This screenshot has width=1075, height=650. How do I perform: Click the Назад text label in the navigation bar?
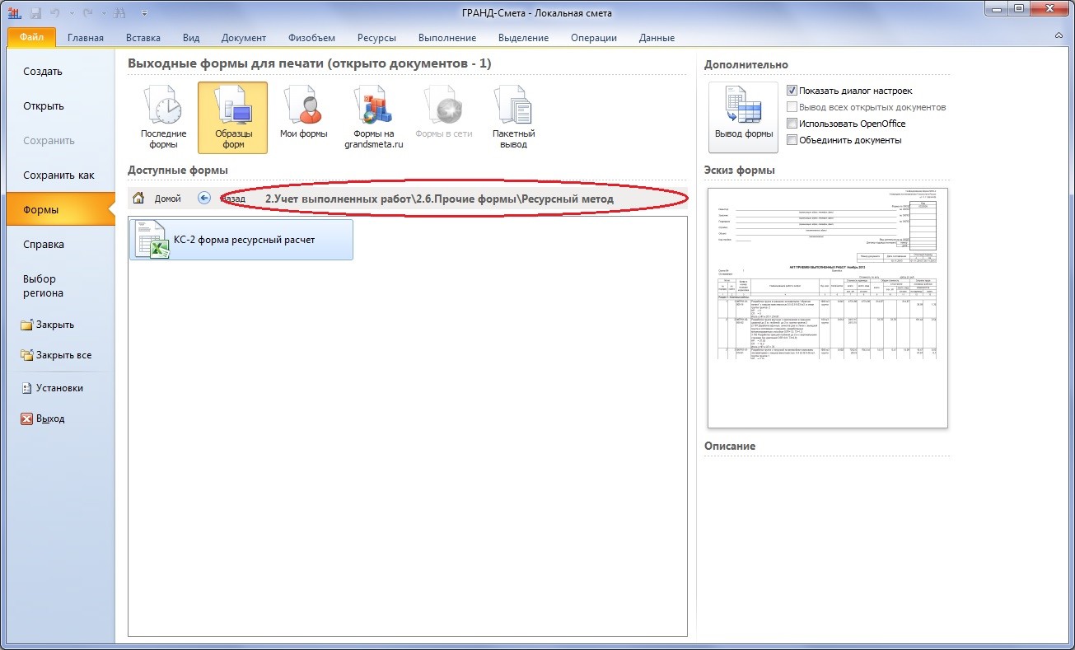pos(233,199)
